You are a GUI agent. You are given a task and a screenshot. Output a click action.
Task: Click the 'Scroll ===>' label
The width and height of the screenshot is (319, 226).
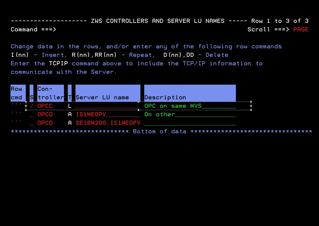pos(268,29)
